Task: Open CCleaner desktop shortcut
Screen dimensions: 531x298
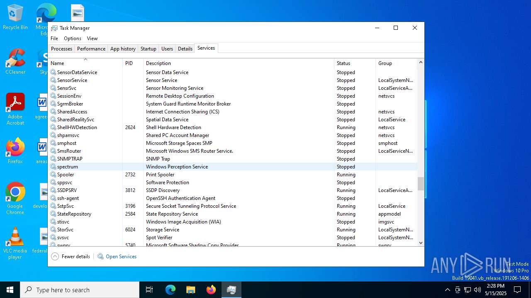Action: point(15,62)
